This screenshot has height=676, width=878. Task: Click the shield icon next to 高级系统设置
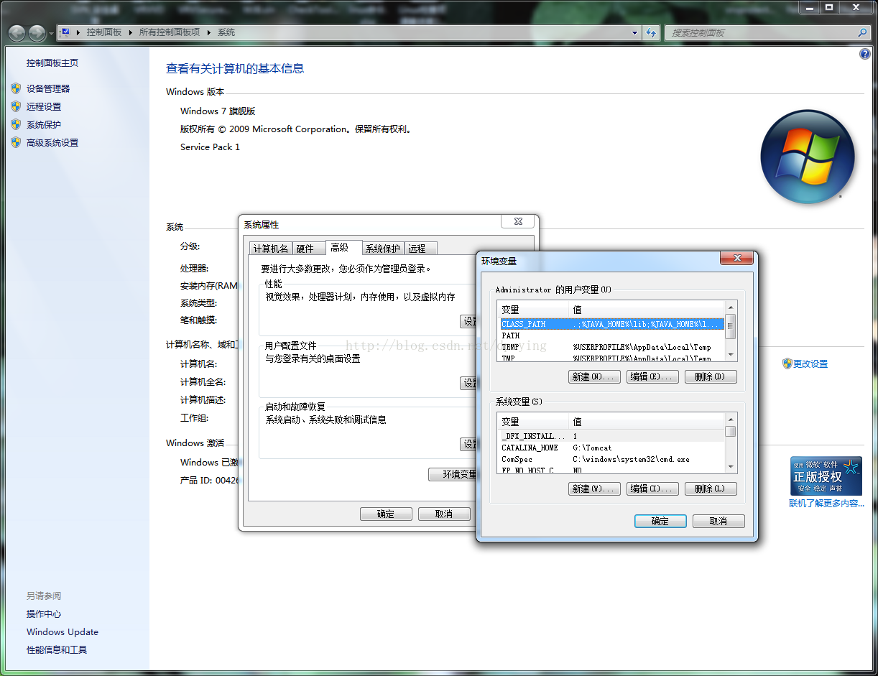[x=16, y=142]
